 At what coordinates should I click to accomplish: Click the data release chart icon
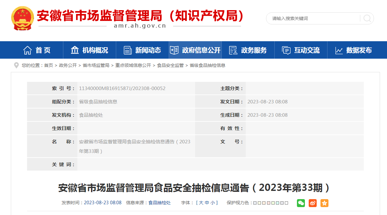click(339, 50)
